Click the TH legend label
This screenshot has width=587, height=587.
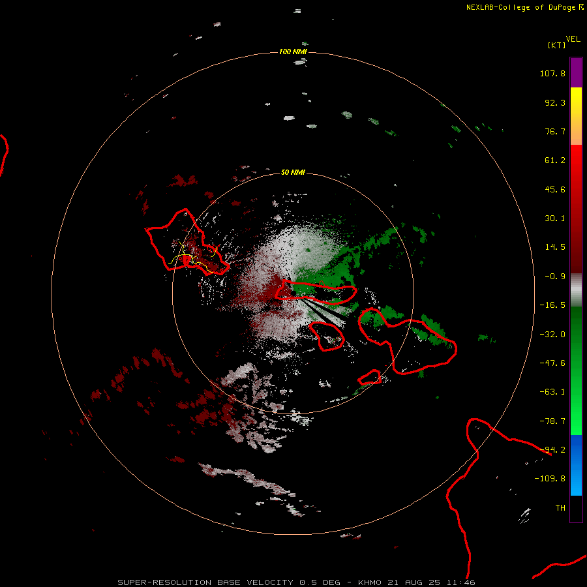click(560, 508)
